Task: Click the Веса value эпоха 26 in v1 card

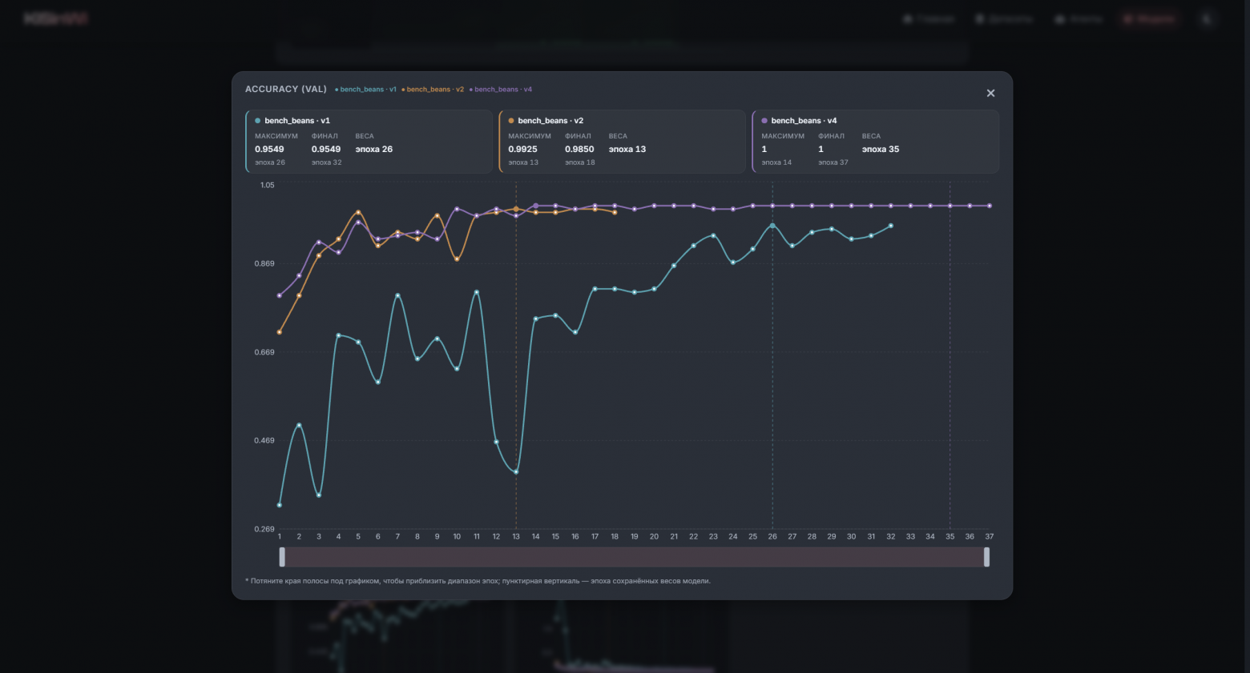Action: 374,150
